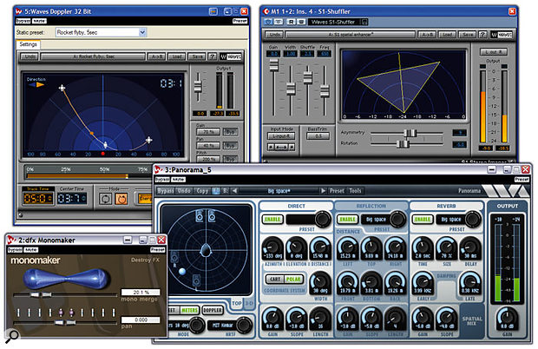Click Save in the S1-Shuffler toolbar
This screenshot has height=349, width=538.
pyautogui.click(x=468, y=35)
